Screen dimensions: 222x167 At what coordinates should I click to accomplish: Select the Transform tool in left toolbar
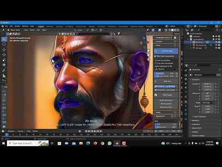pos(4,65)
